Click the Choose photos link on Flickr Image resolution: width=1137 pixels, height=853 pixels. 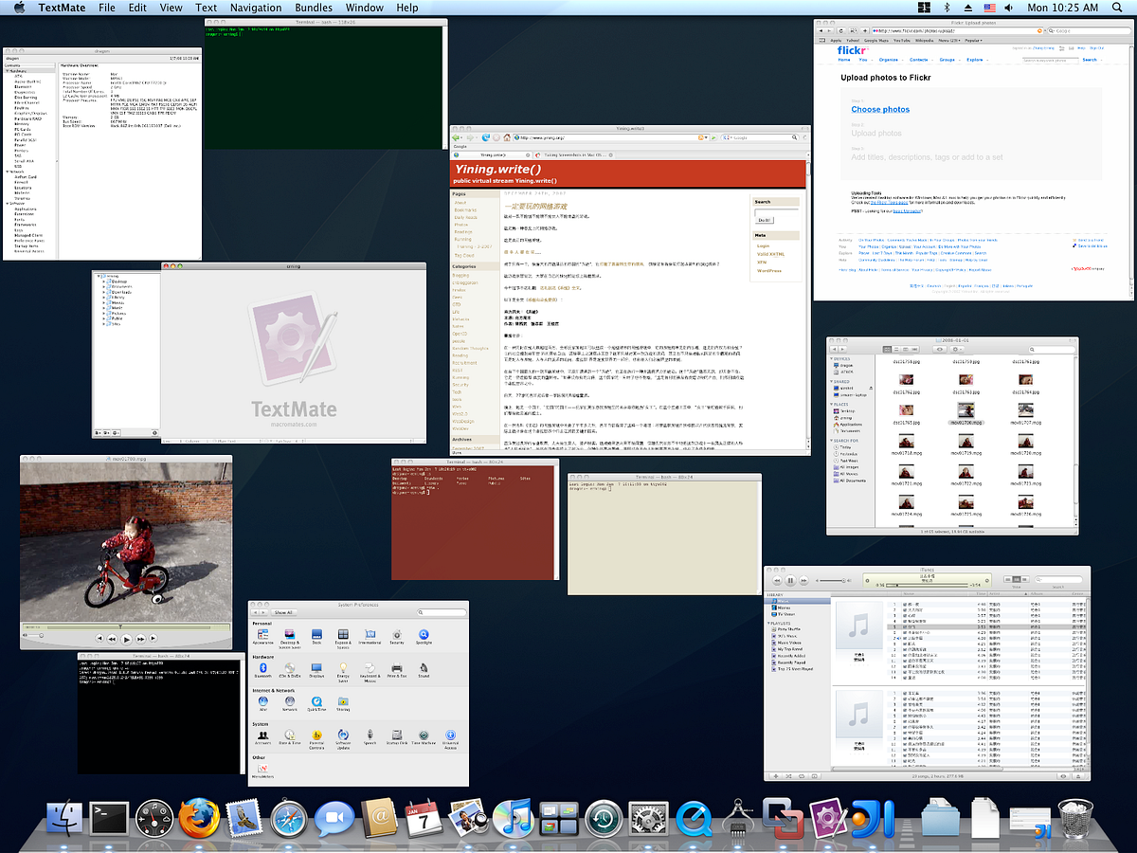pos(880,110)
